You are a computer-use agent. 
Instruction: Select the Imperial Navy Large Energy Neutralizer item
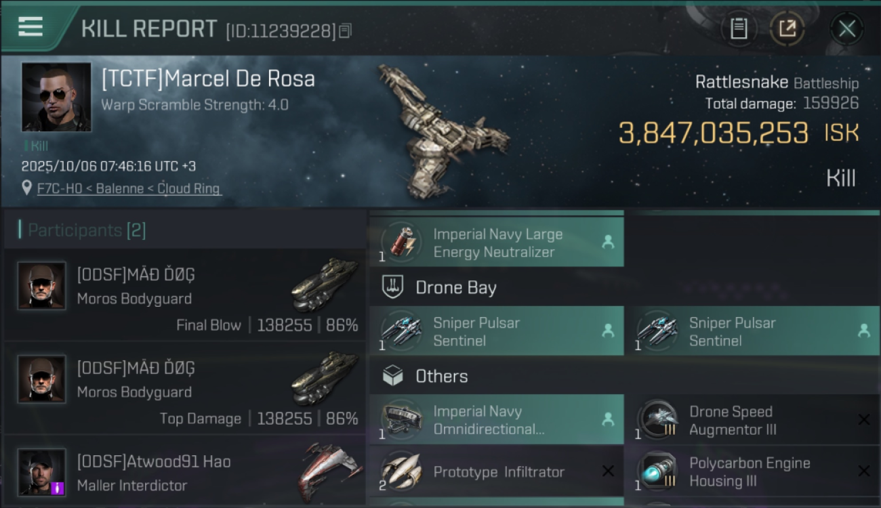click(497, 242)
